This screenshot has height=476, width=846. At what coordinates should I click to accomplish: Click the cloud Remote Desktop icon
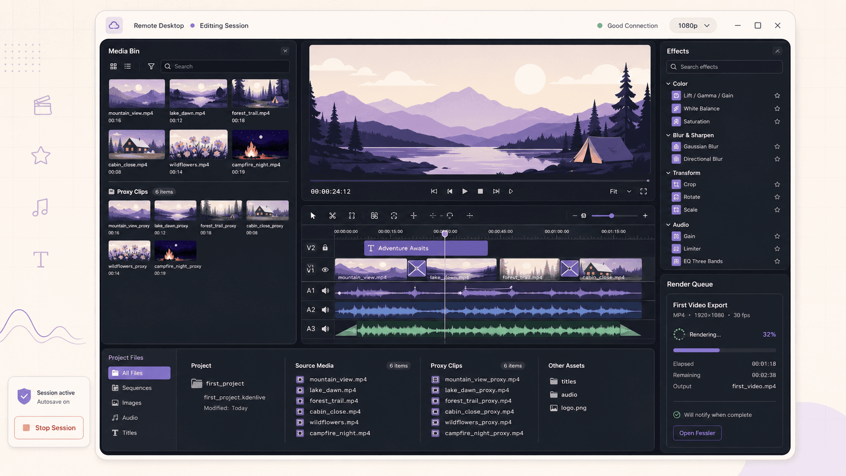pos(114,25)
